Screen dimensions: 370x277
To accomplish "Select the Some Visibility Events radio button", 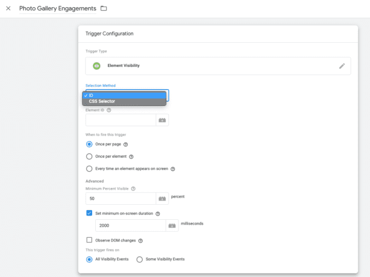I will (x=139, y=260).
